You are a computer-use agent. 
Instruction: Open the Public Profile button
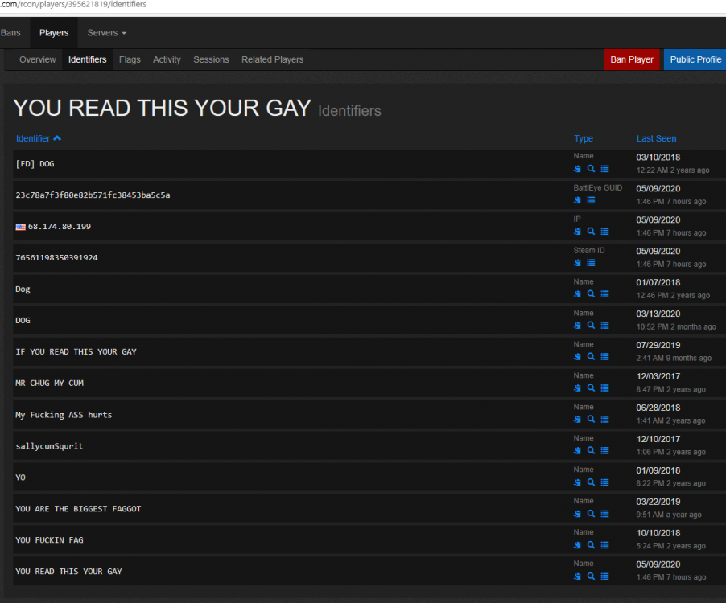click(695, 59)
